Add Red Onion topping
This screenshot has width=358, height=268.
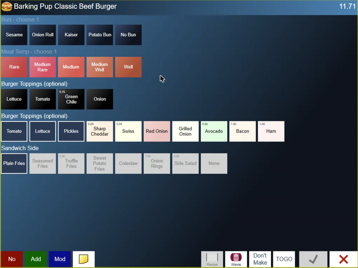(157, 131)
